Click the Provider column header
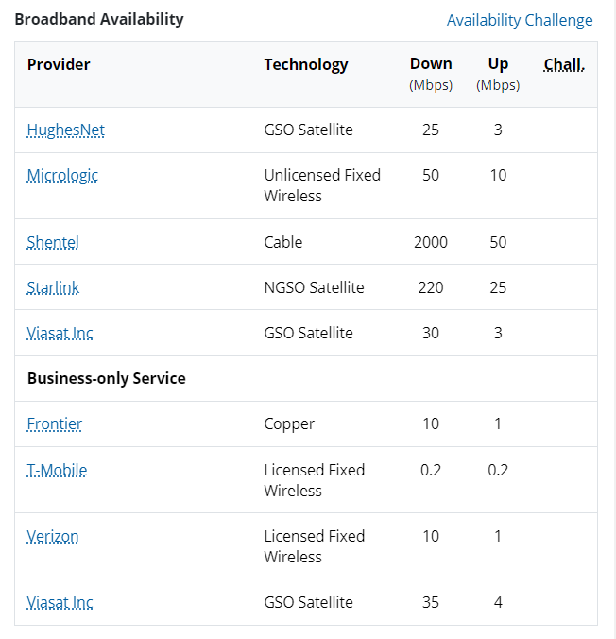The height and width of the screenshot is (639, 616). [x=59, y=64]
